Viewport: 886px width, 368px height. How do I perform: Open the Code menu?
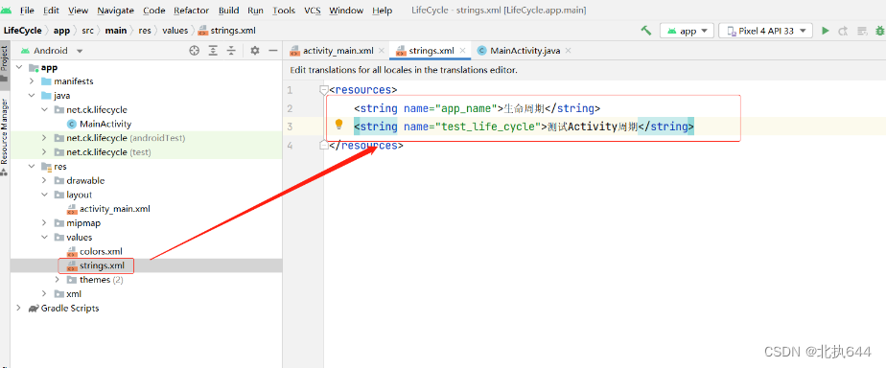[x=154, y=11]
